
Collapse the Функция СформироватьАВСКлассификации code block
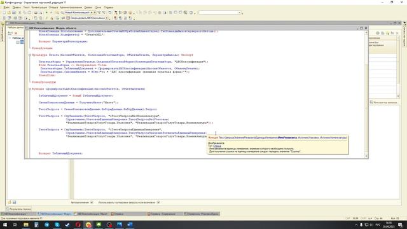[30, 89]
